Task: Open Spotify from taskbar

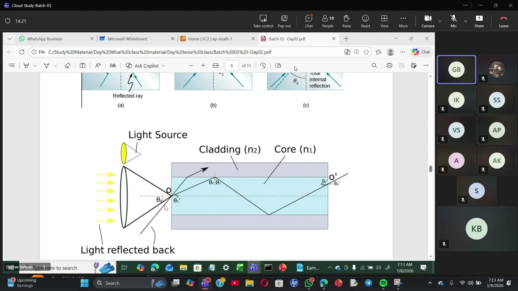Action: tap(383, 283)
